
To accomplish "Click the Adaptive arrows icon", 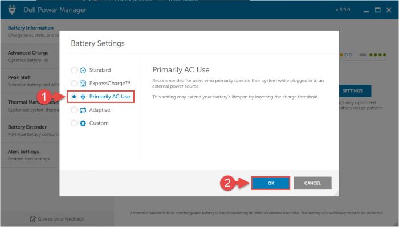I will 83,110.
